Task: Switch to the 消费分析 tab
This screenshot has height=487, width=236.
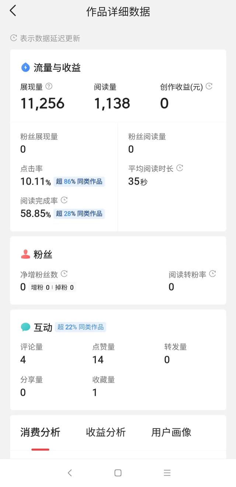Action: [x=40, y=432]
